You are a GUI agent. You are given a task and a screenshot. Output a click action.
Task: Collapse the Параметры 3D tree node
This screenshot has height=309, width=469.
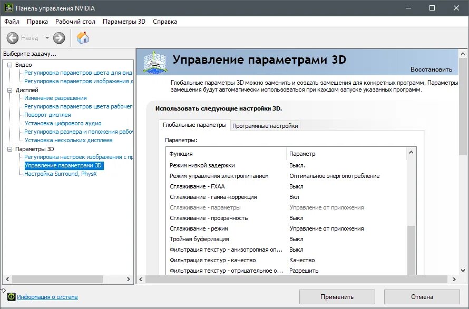(10, 149)
